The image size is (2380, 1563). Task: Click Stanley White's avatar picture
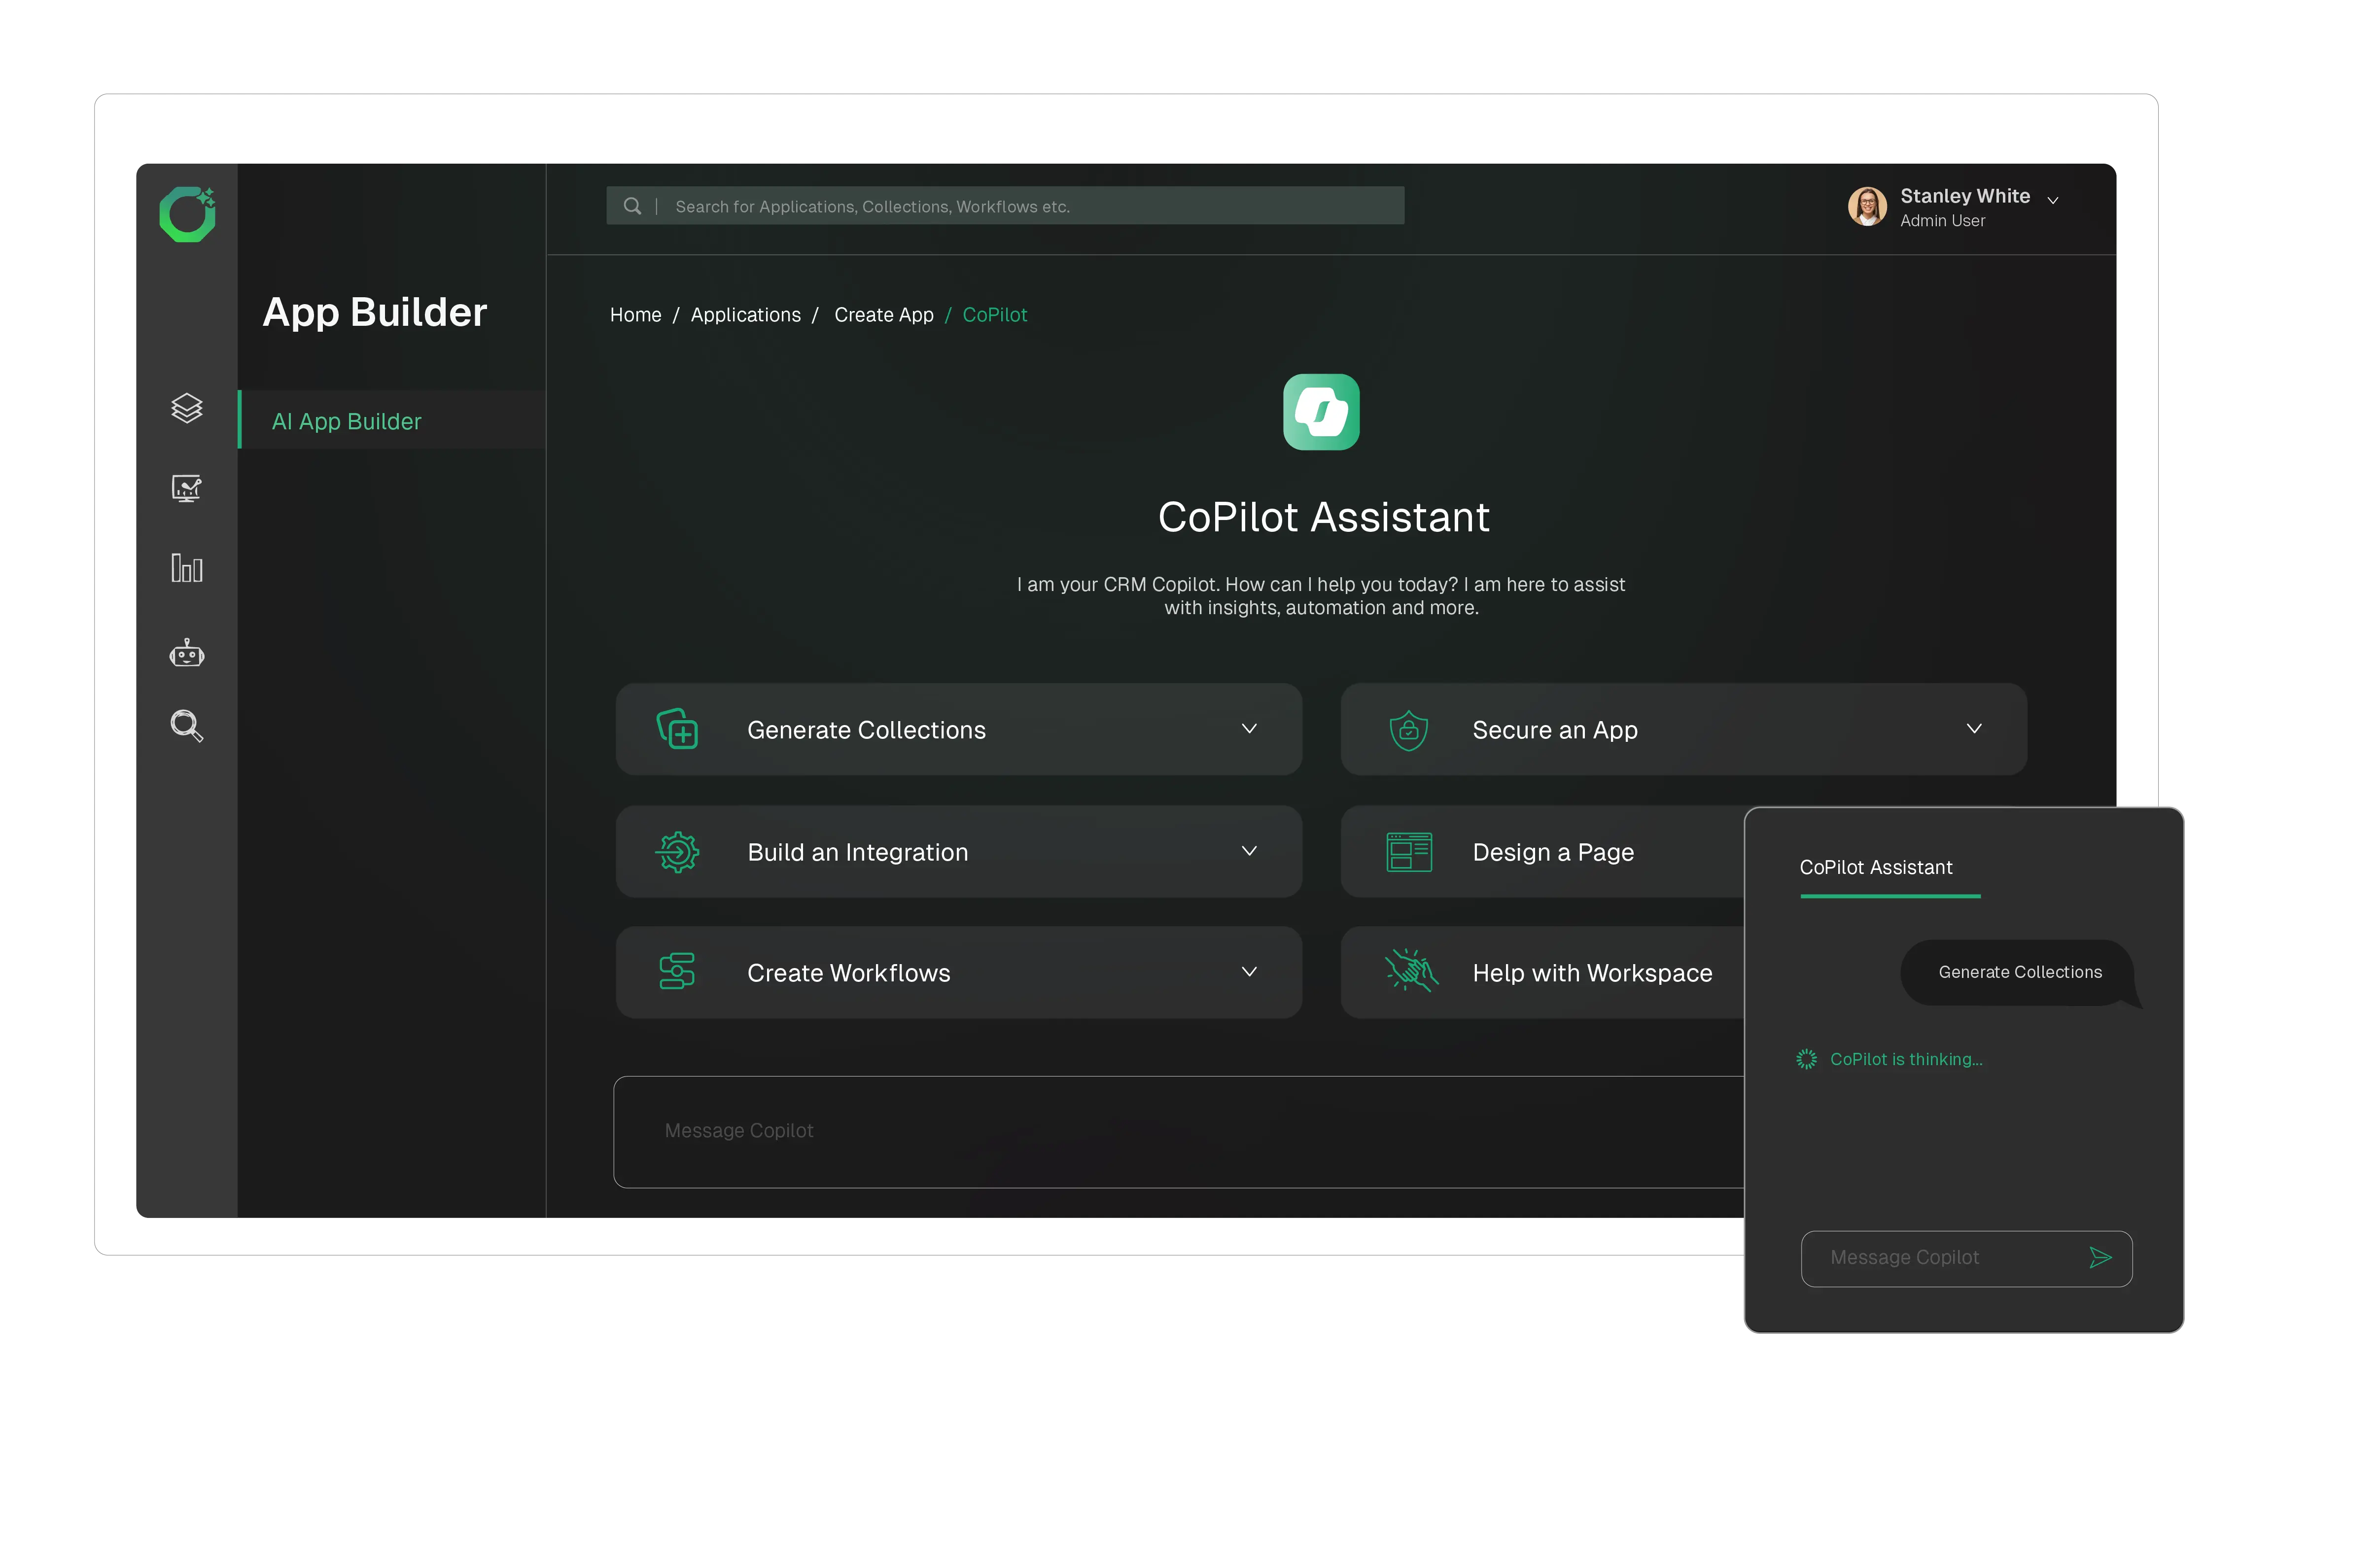click(x=1867, y=206)
